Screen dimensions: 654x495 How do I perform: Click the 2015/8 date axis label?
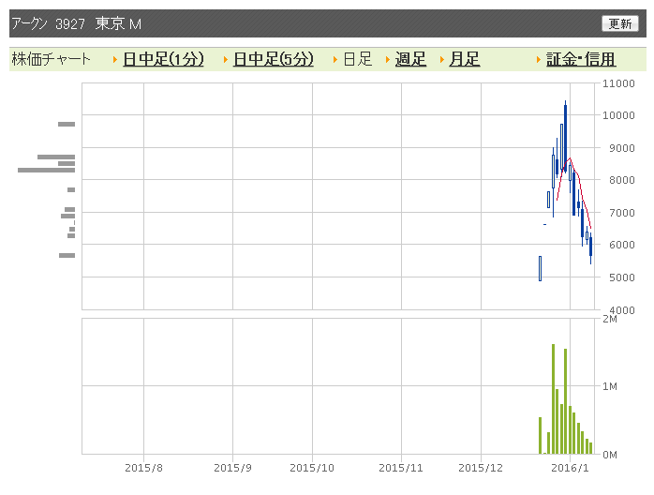(143, 468)
